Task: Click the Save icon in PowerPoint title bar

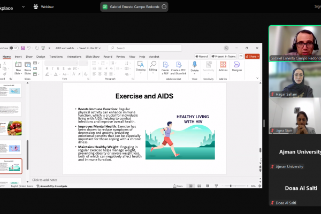Action: pos(22,48)
